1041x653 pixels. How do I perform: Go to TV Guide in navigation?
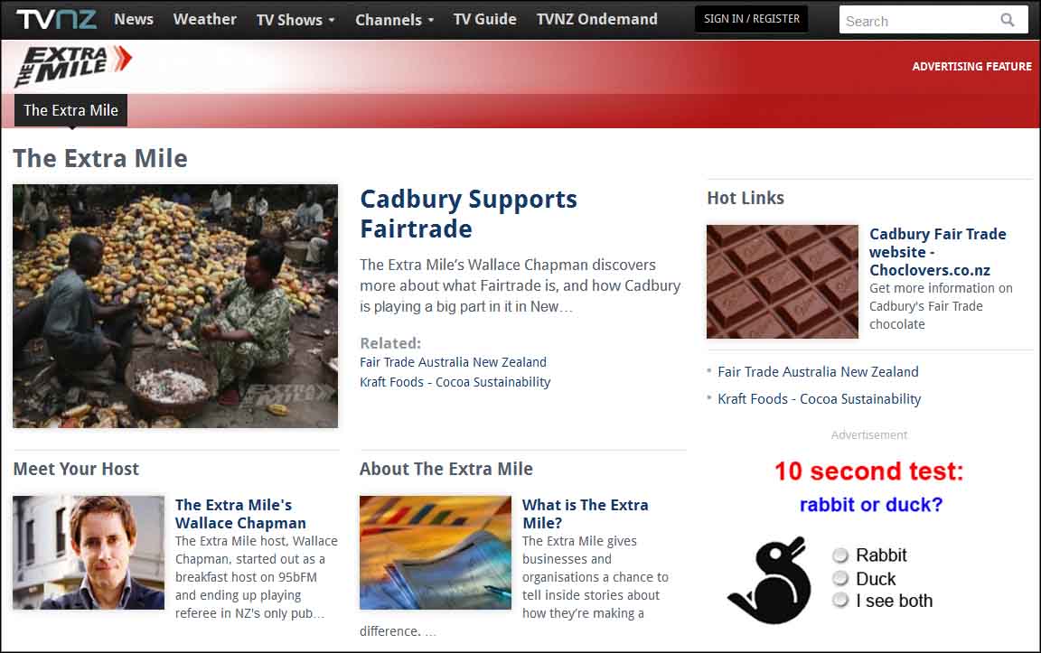click(x=484, y=19)
